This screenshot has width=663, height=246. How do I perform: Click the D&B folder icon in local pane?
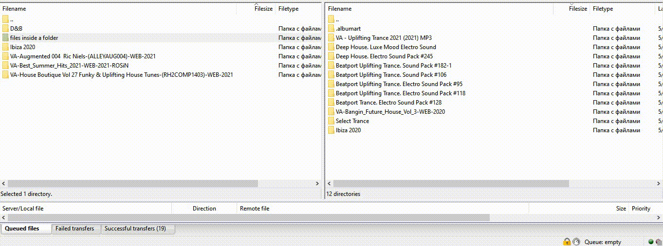click(x=5, y=29)
